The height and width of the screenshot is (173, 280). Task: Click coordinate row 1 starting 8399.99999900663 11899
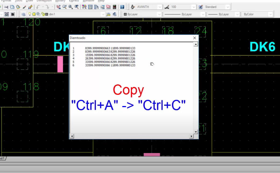104,48
